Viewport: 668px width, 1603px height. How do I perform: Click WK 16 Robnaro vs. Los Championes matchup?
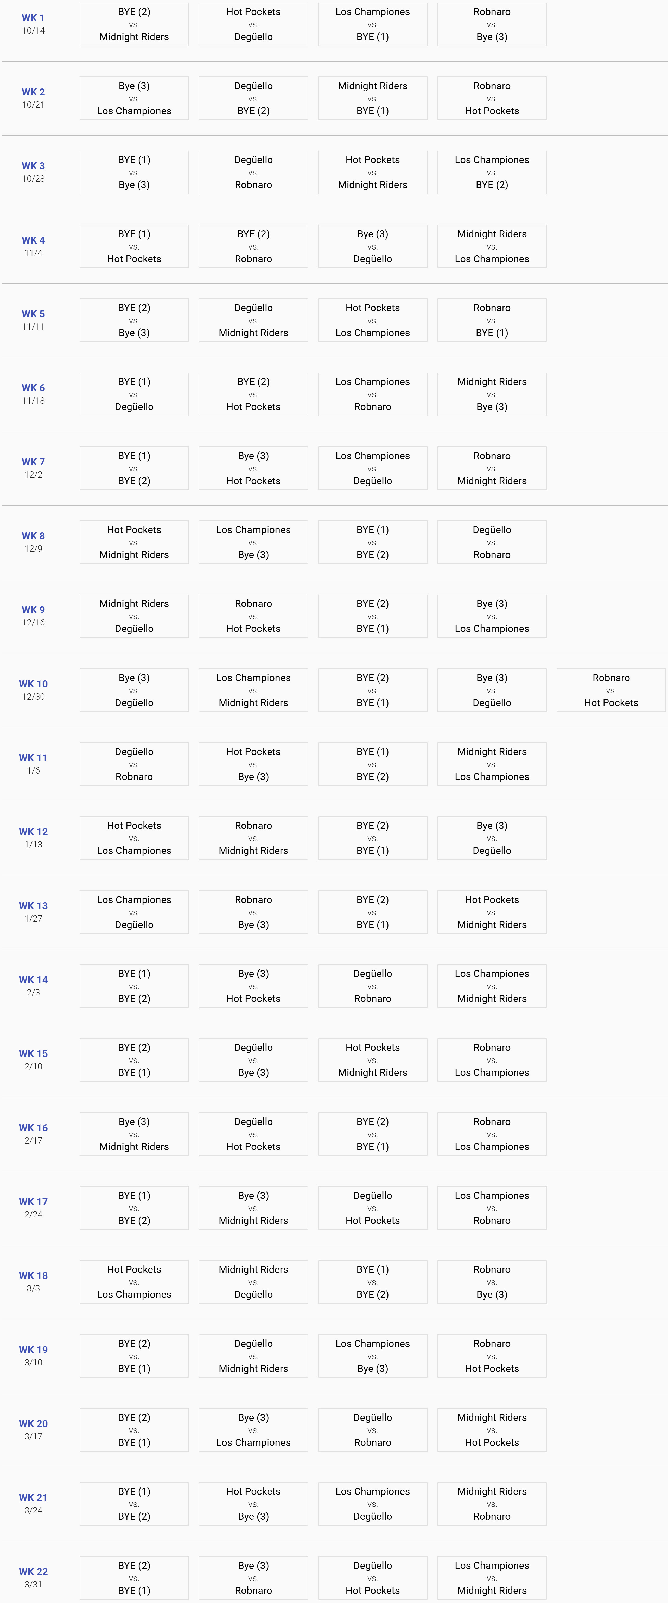pyautogui.click(x=492, y=1134)
